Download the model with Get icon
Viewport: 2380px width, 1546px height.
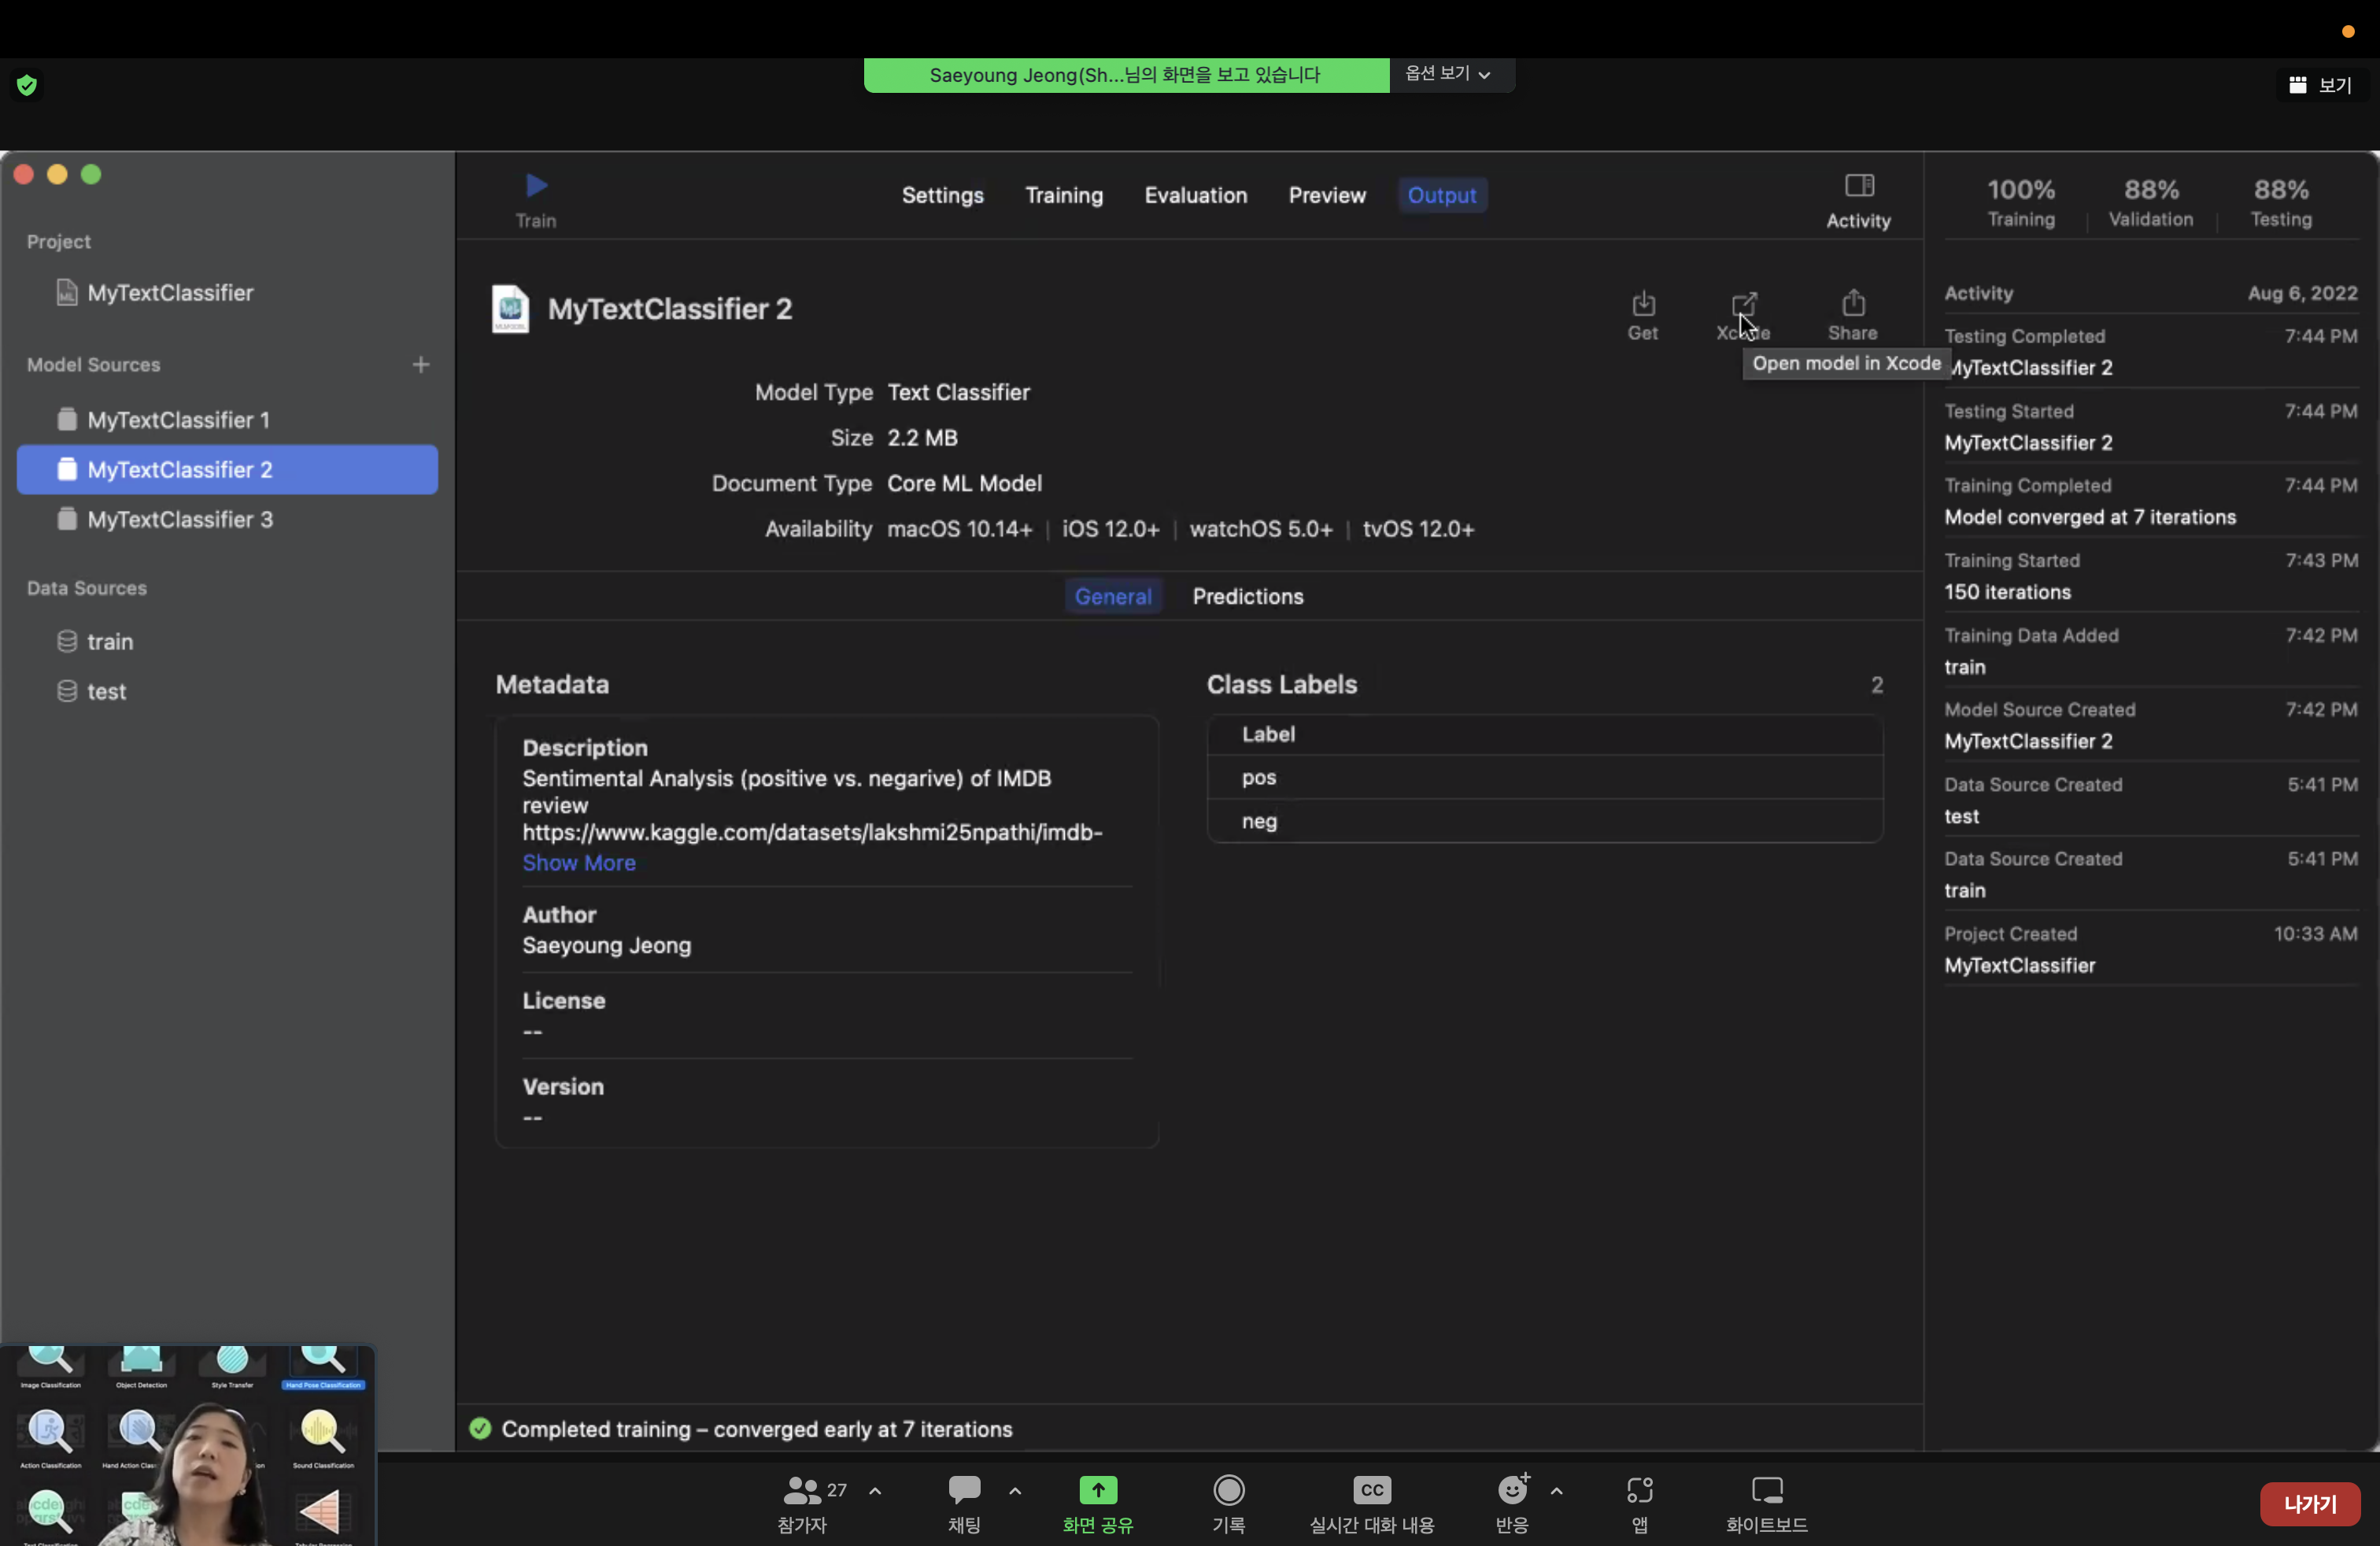pyautogui.click(x=1643, y=303)
